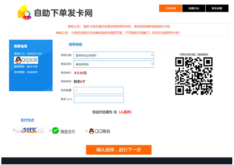Image resolution: width=234 pixels, height=165 pixels.
Task: Click the Alipay 支付宝 logo
Action: tap(29, 130)
